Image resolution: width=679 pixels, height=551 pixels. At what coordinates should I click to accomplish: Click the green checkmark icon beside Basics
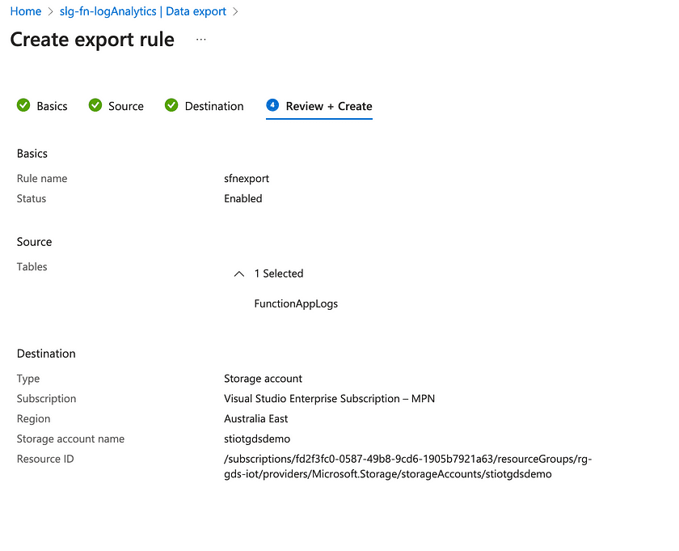pos(23,105)
